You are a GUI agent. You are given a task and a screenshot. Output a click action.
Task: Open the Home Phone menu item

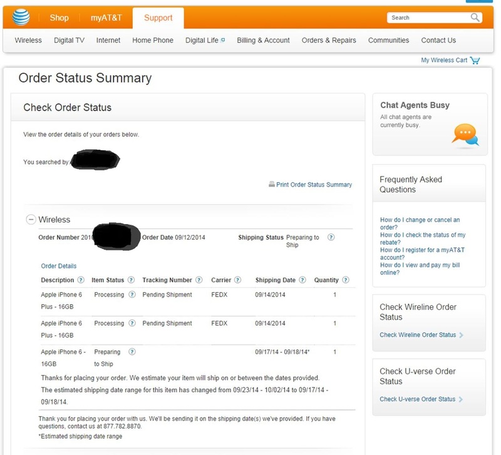pos(153,40)
